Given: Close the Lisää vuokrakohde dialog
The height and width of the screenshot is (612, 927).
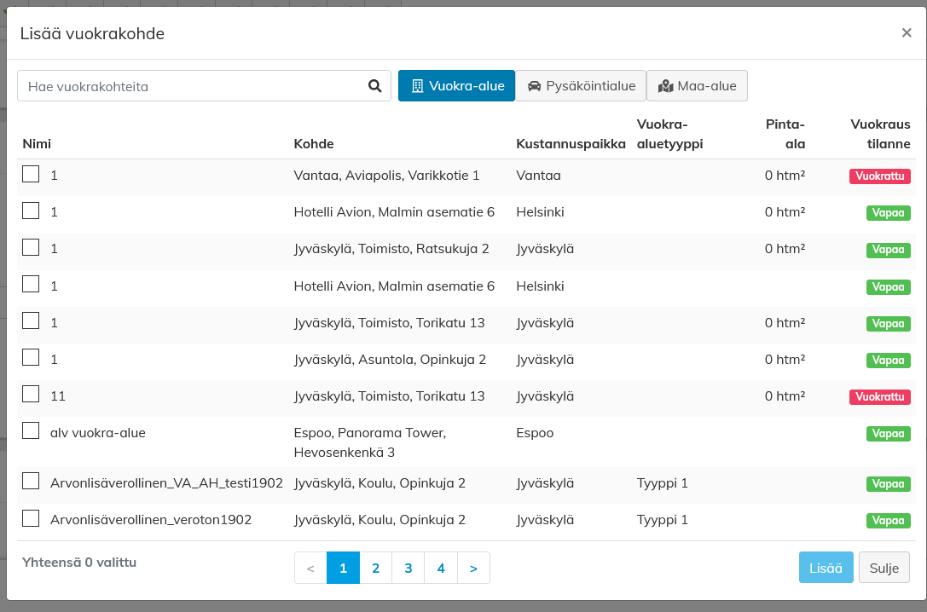Looking at the screenshot, I should (907, 33).
